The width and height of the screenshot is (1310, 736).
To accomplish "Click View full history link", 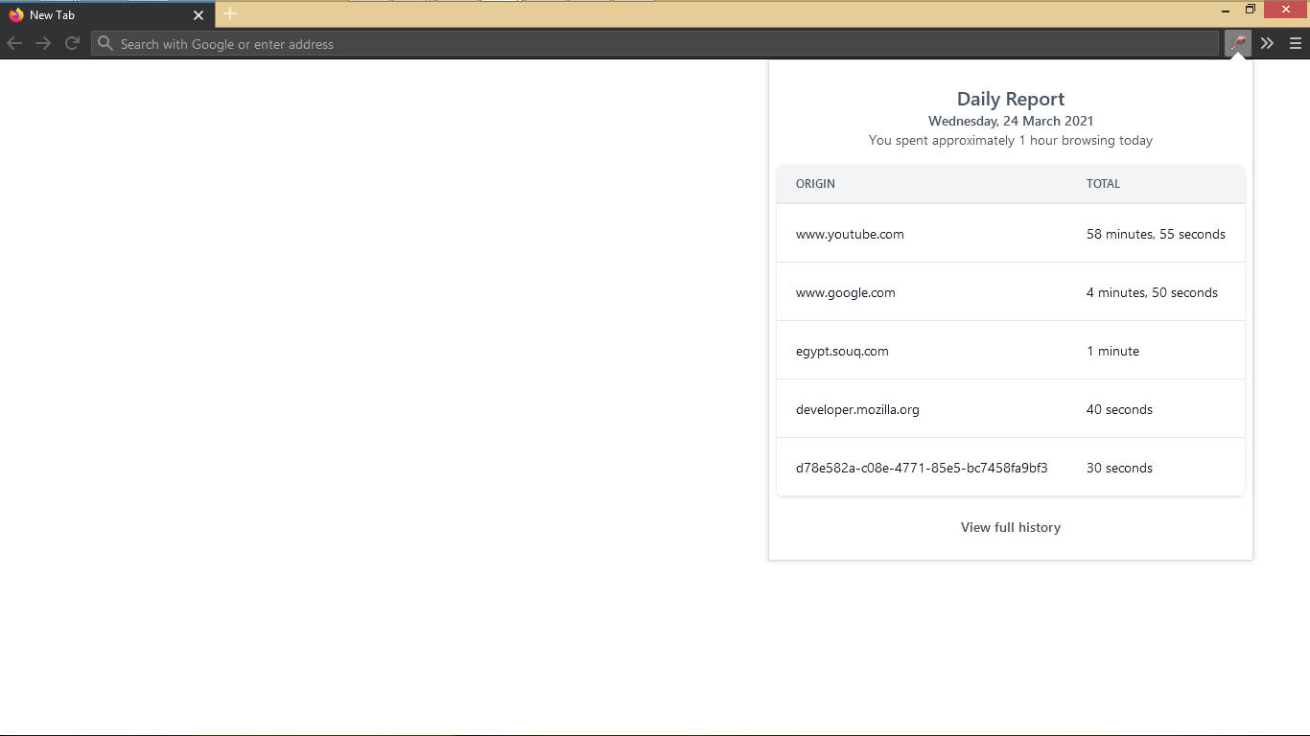I will coord(1011,527).
